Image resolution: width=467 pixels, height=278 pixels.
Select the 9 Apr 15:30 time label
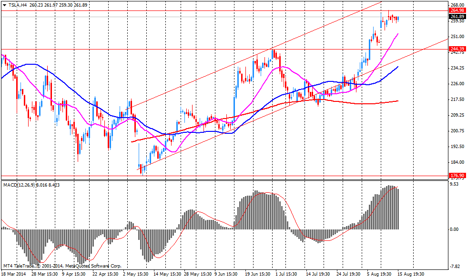pos(73,274)
